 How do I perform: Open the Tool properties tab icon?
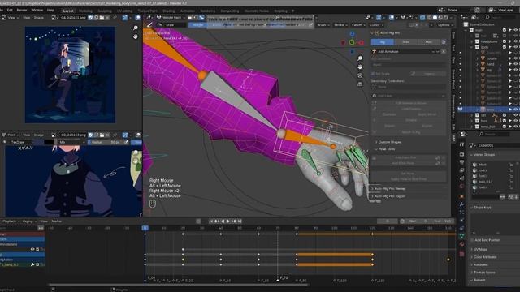click(461, 144)
